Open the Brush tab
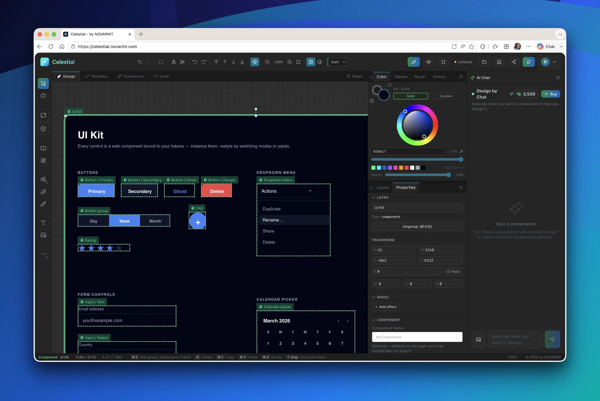 click(420, 77)
